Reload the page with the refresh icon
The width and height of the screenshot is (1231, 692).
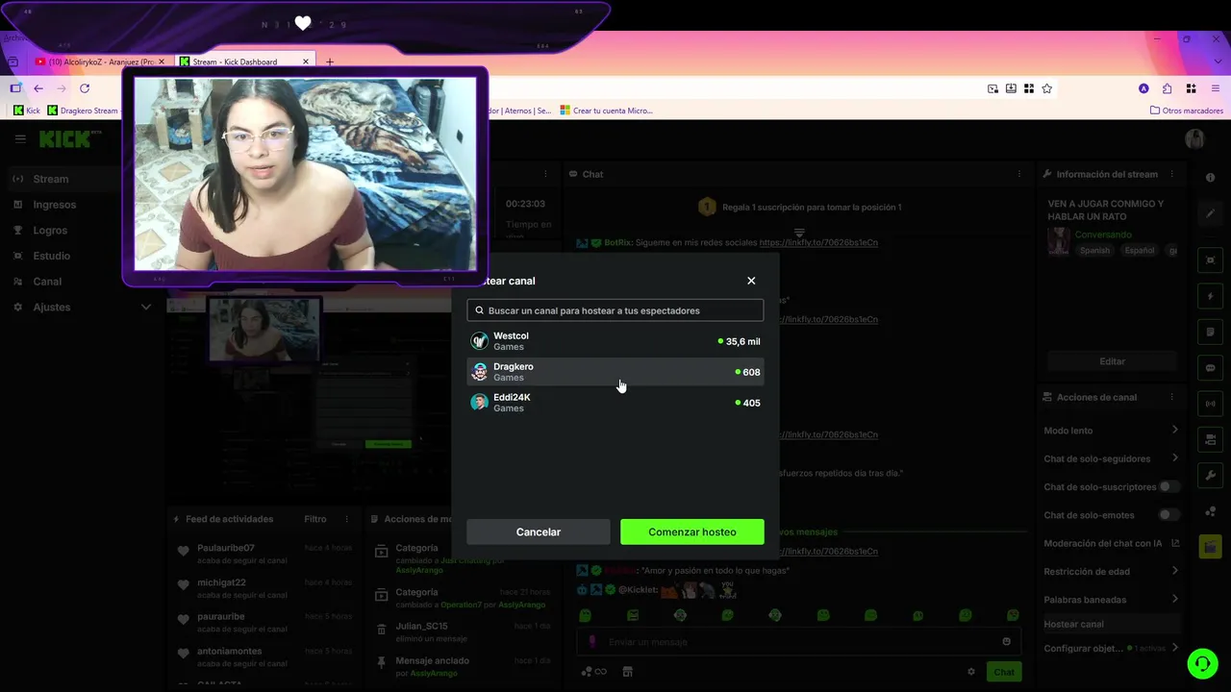(x=85, y=88)
